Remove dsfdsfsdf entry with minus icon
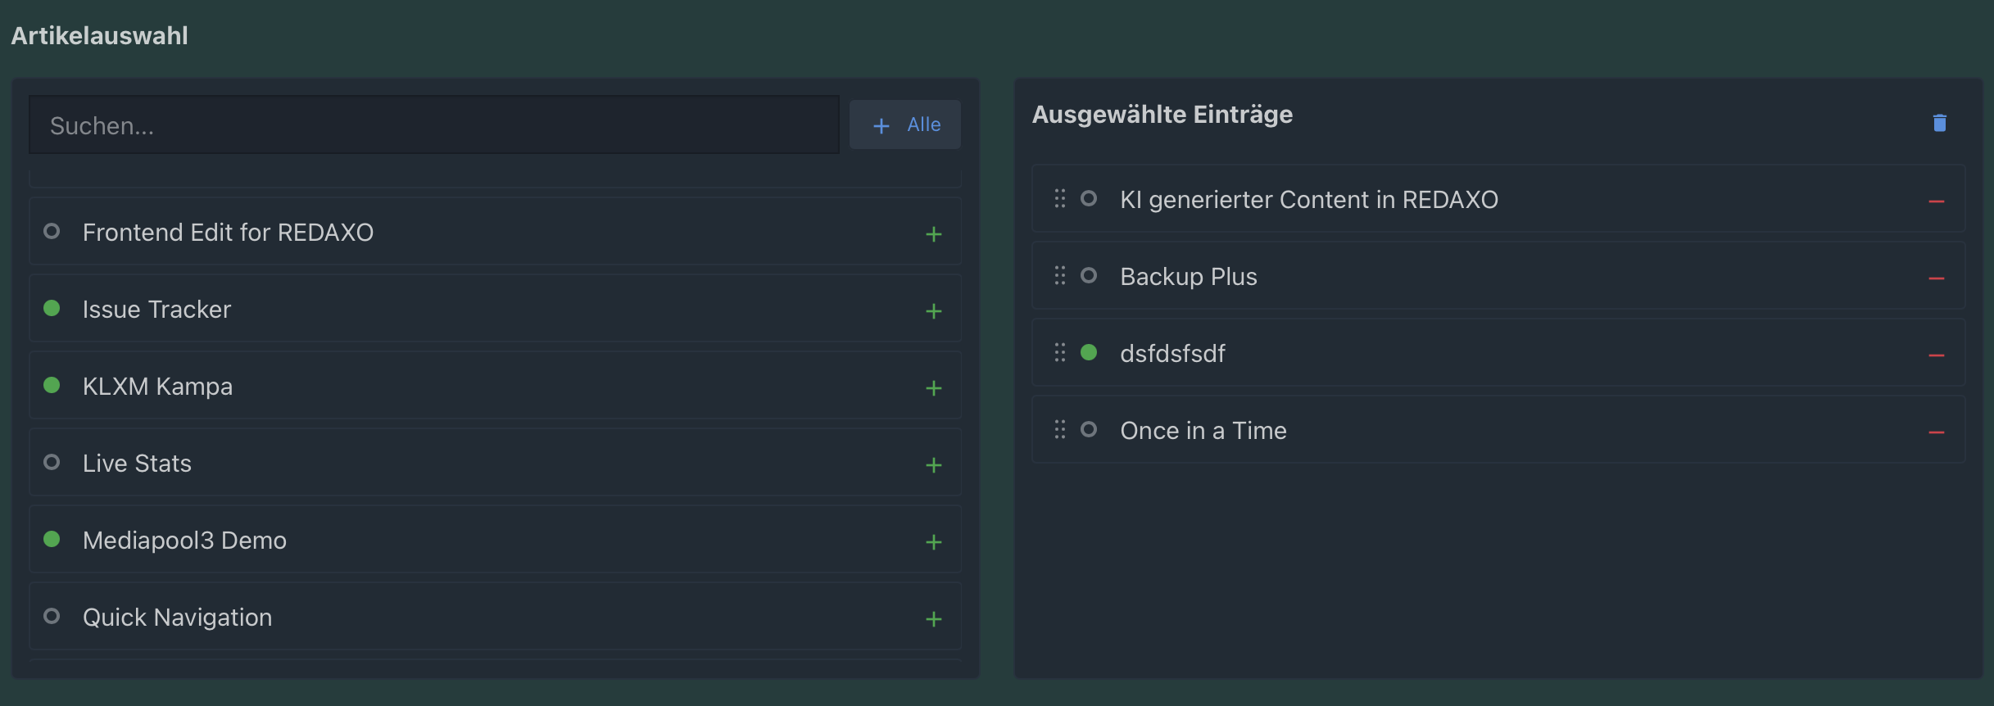This screenshot has height=706, width=1994. pyautogui.click(x=1936, y=355)
